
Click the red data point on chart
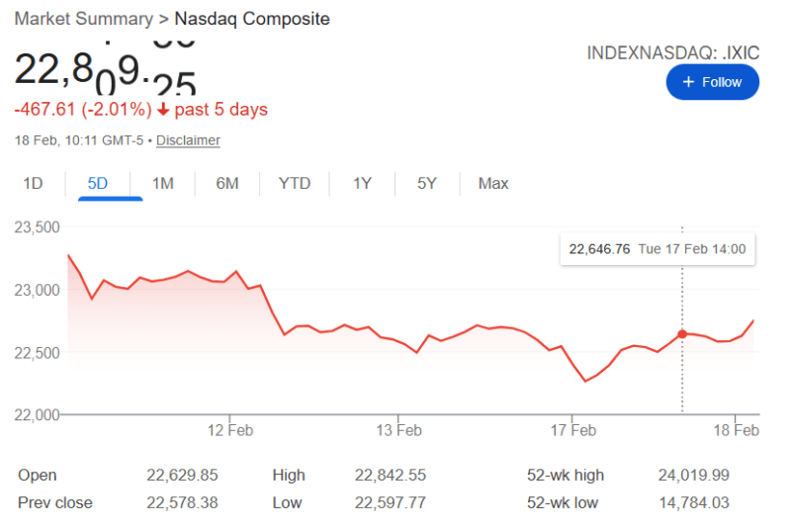(682, 334)
